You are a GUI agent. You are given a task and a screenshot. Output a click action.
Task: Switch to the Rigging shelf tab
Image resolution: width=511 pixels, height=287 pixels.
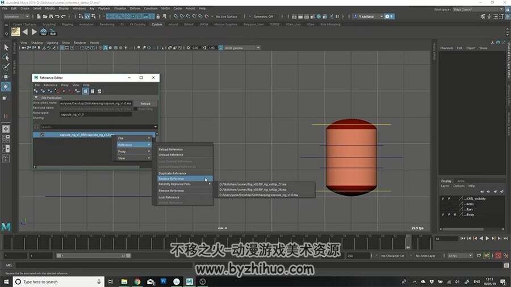[68, 24]
